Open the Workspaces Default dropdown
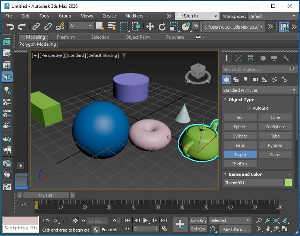 tap(272, 16)
